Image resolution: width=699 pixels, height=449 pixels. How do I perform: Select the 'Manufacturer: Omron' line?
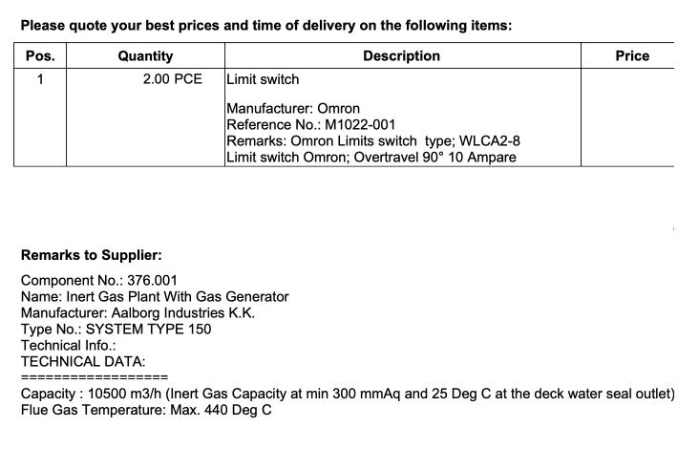[292, 109]
